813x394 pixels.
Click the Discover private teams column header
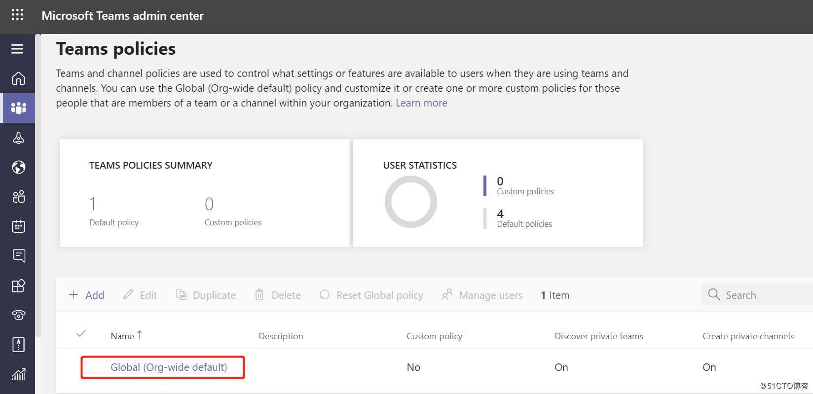pyautogui.click(x=599, y=336)
